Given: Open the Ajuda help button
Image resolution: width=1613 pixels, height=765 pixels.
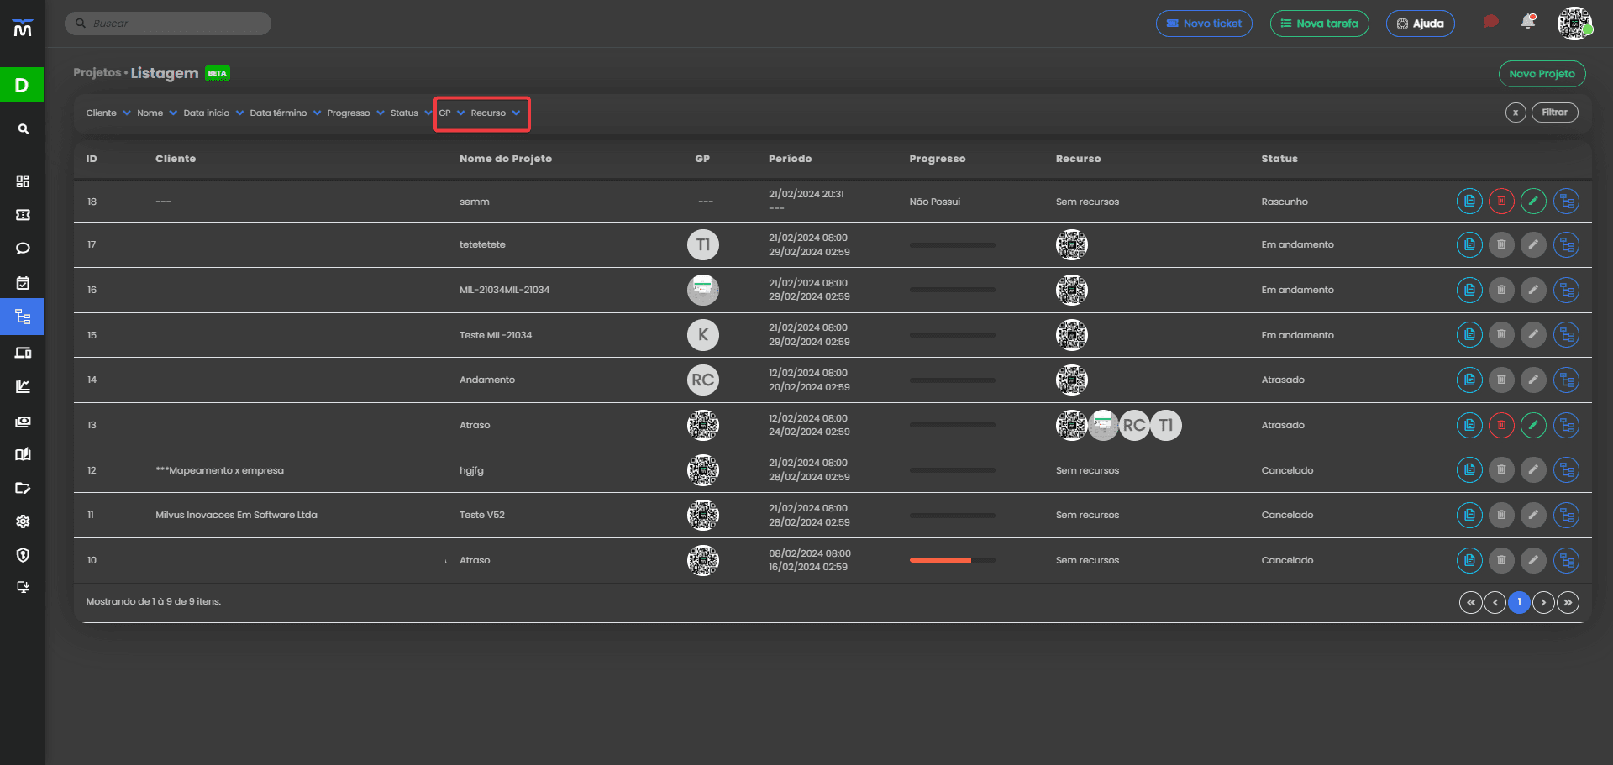Looking at the screenshot, I should tap(1420, 24).
